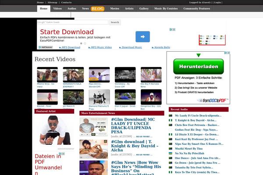
Task: Expand Community Features menu
Action: point(196,9)
